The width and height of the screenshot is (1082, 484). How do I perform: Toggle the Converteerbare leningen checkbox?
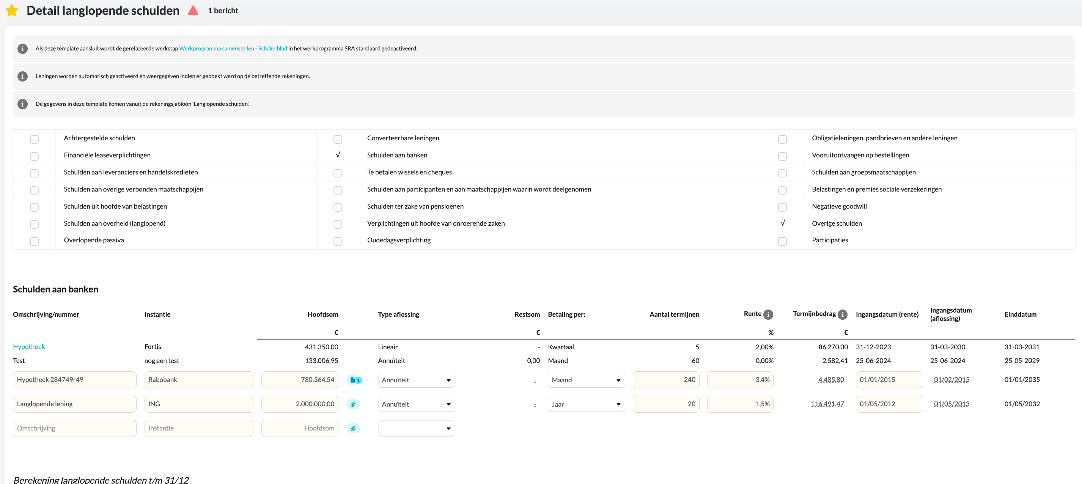[x=338, y=139]
